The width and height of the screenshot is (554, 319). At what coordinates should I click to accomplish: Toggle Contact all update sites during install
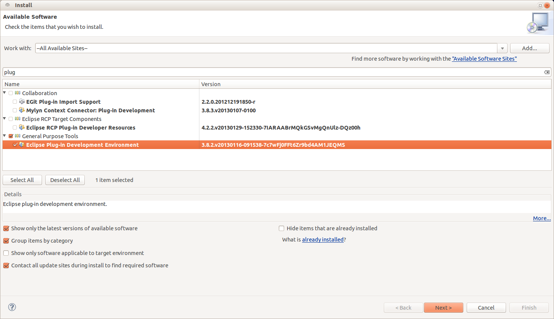point(6,265)
